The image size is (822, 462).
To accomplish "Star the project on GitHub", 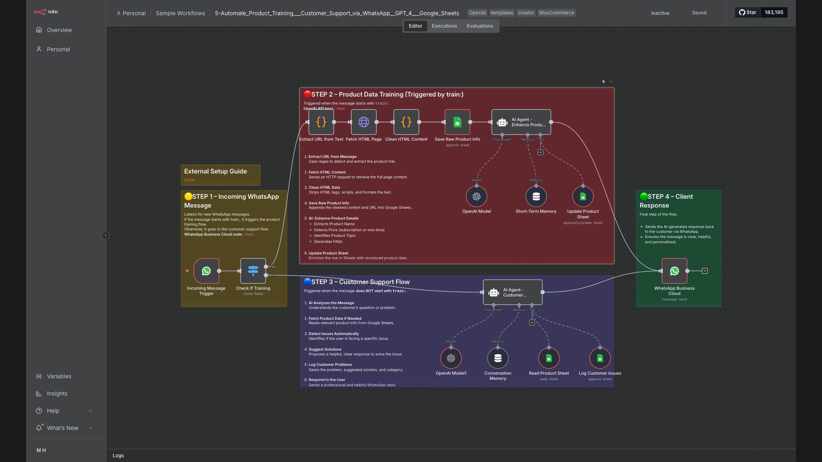I will click(748, 12).
